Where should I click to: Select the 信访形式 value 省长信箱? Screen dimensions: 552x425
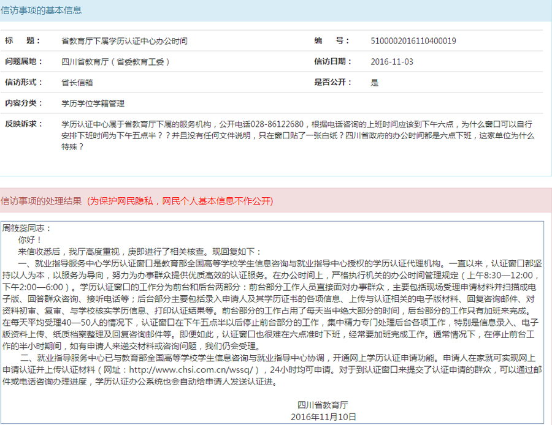pos(77,81)
